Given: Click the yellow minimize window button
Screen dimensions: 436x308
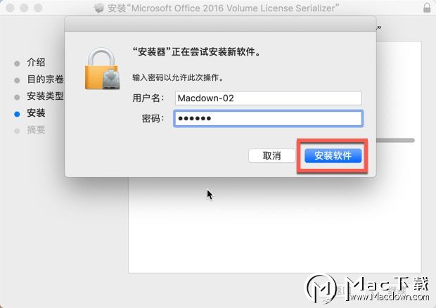Looking at the screenshot, I should coord(24,8).
